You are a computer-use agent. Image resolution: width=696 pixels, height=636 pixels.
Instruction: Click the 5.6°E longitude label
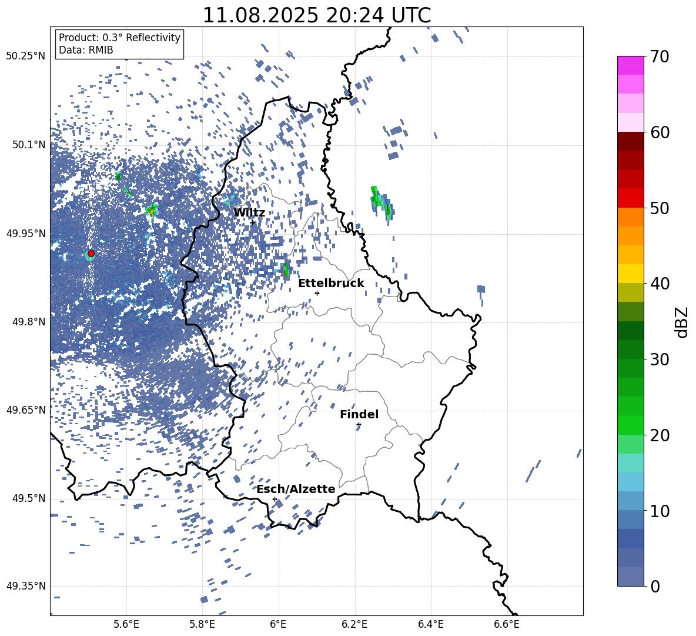tap(126, 624)
